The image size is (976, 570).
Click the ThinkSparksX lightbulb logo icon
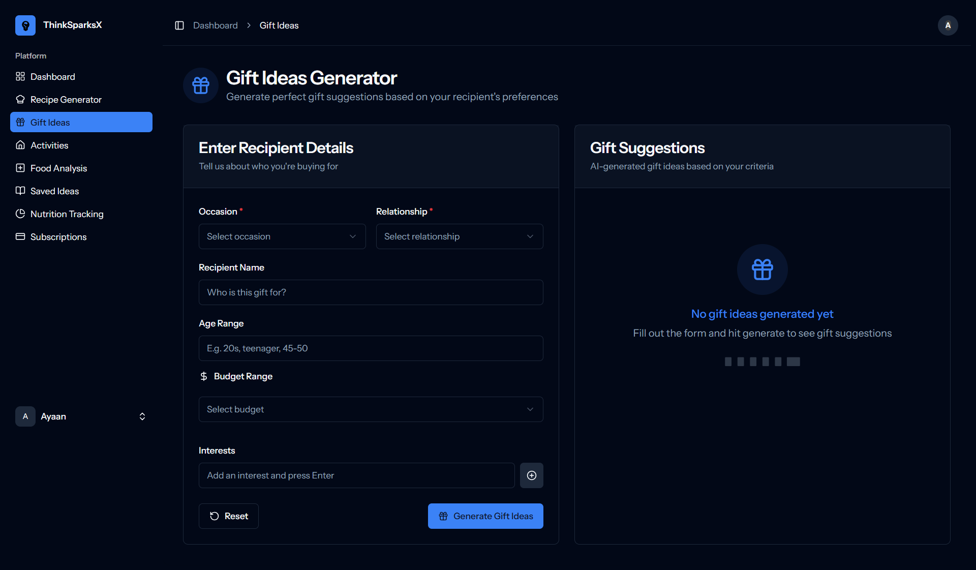[x=25, y=25]
